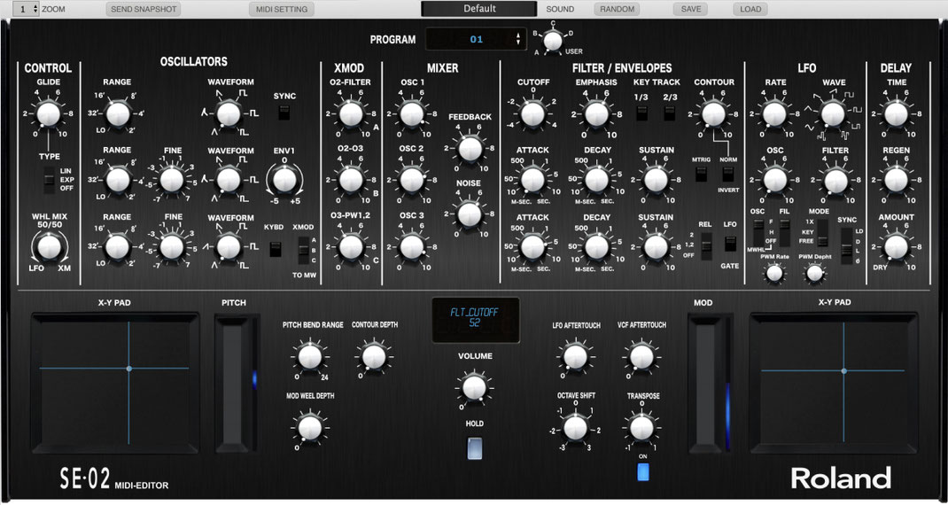Toggle the Key Track 2/3 switch

point(669,113)
